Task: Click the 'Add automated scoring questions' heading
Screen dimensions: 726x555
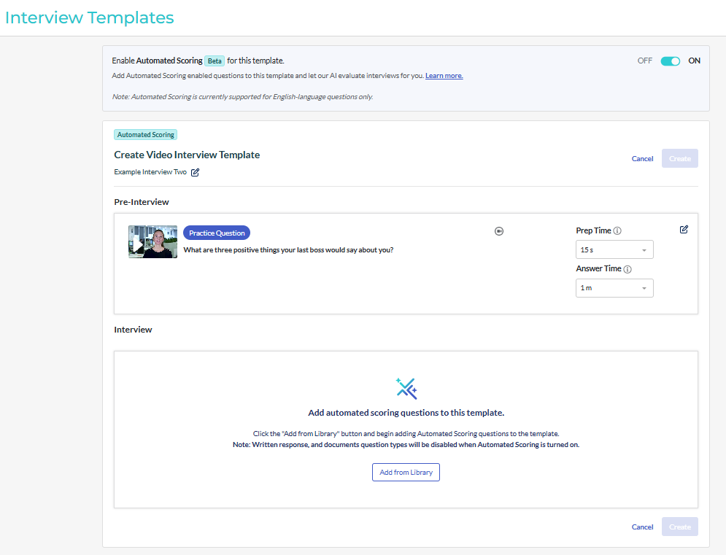Action: [406, 413]
